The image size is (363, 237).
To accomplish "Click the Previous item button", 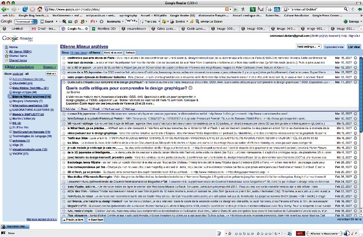I will point(73,220).
